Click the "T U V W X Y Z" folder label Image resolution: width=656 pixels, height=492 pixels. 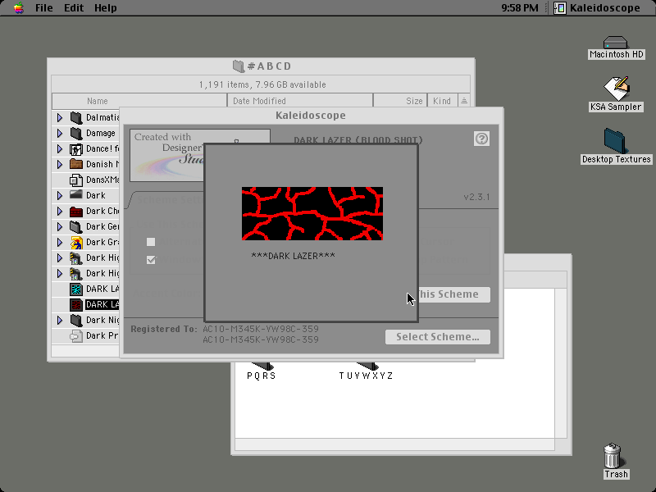point(366,376)
